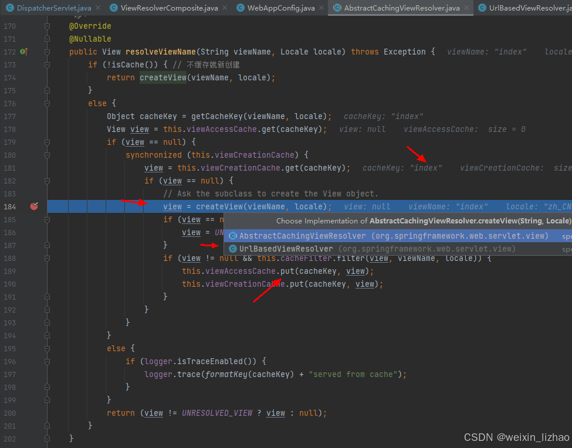
Task: Collapse the synchronized block at line 180
Action: pyautogui.click(x=47, y=155)
